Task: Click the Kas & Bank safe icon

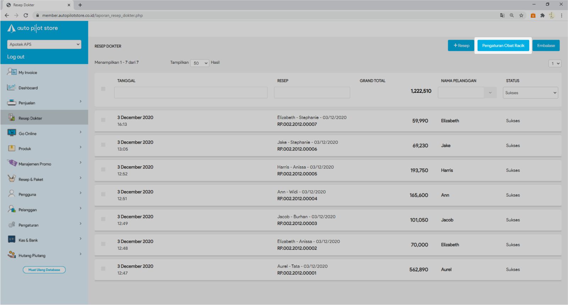Action: (x=12, y=240)
